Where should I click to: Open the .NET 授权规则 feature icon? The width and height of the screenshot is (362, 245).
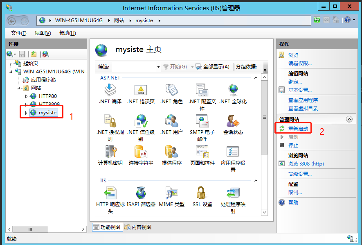110,128
